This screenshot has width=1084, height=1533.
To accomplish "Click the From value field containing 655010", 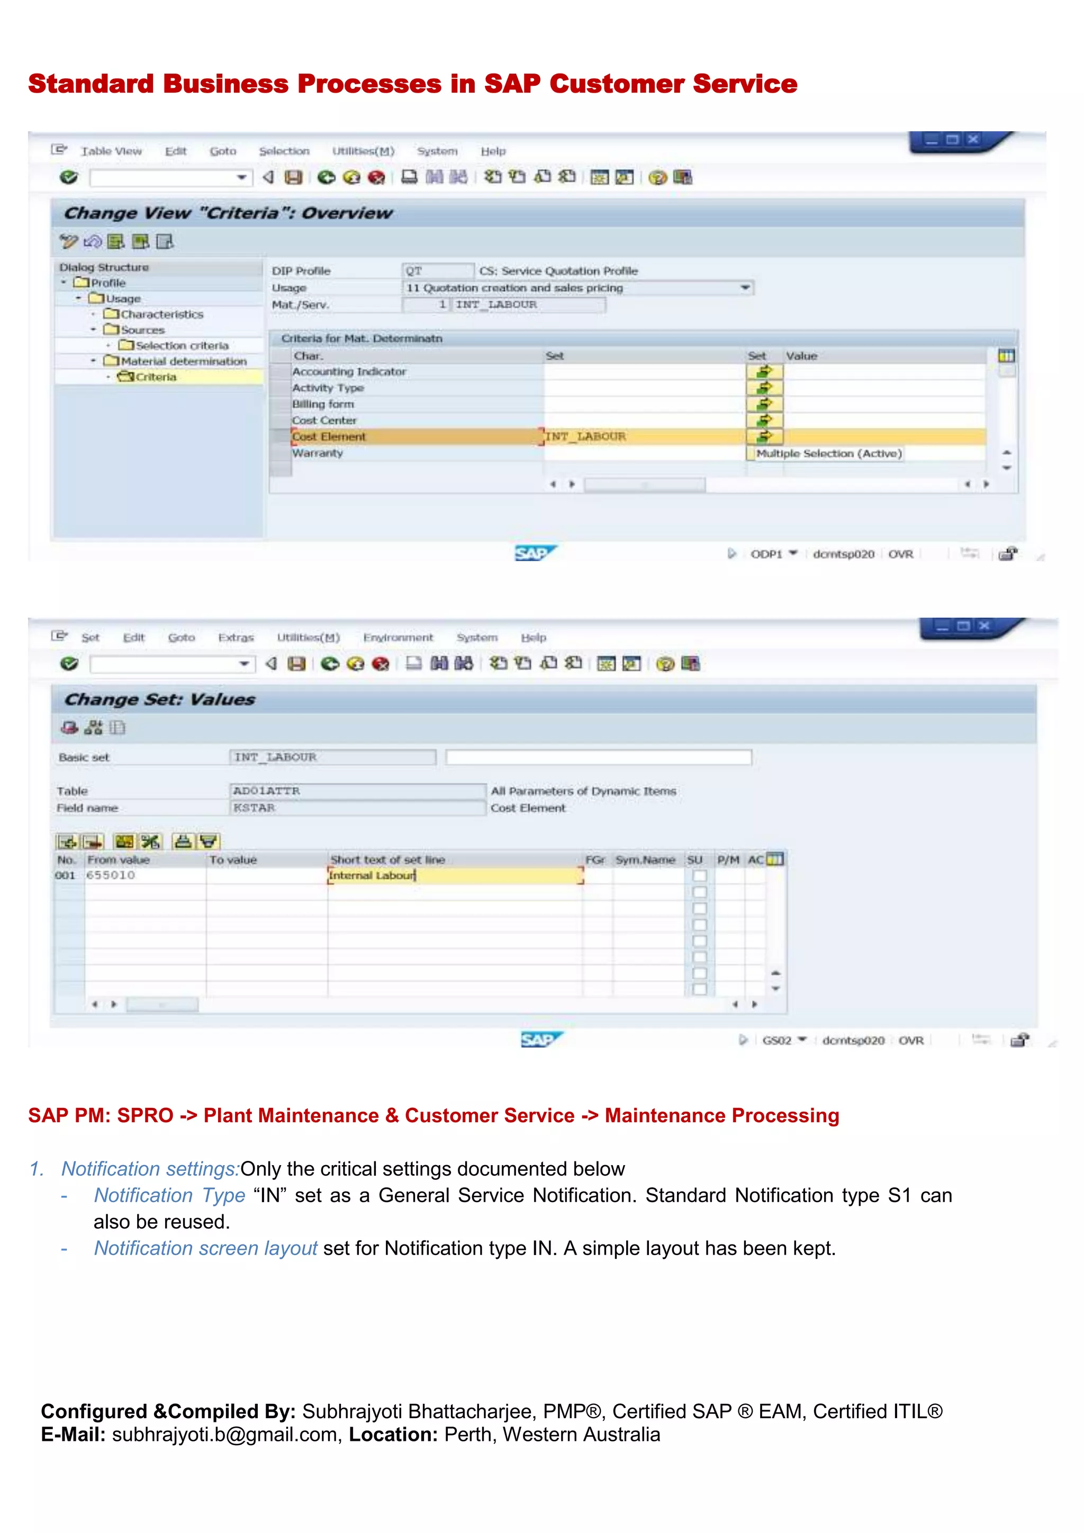I will pos(145,876).
